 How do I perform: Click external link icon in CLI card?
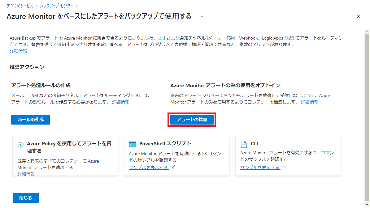click(284, 167)
